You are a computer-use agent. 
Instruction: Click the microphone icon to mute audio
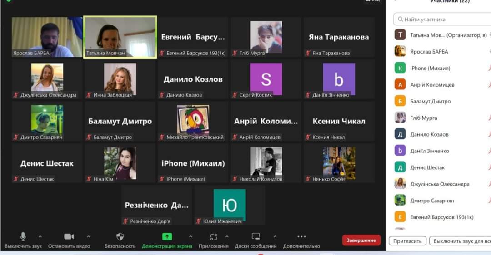(x=23, y=236)
